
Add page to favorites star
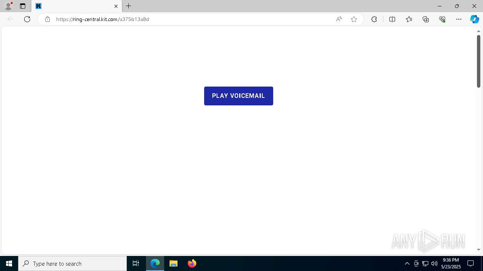[354, 19]
